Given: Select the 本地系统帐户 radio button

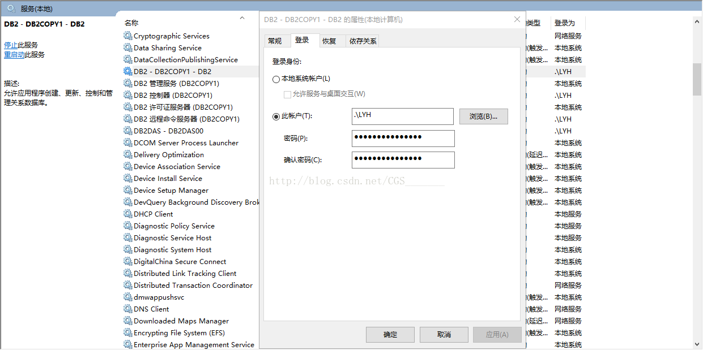Looking at the screenshot, I should click(276, 79).
